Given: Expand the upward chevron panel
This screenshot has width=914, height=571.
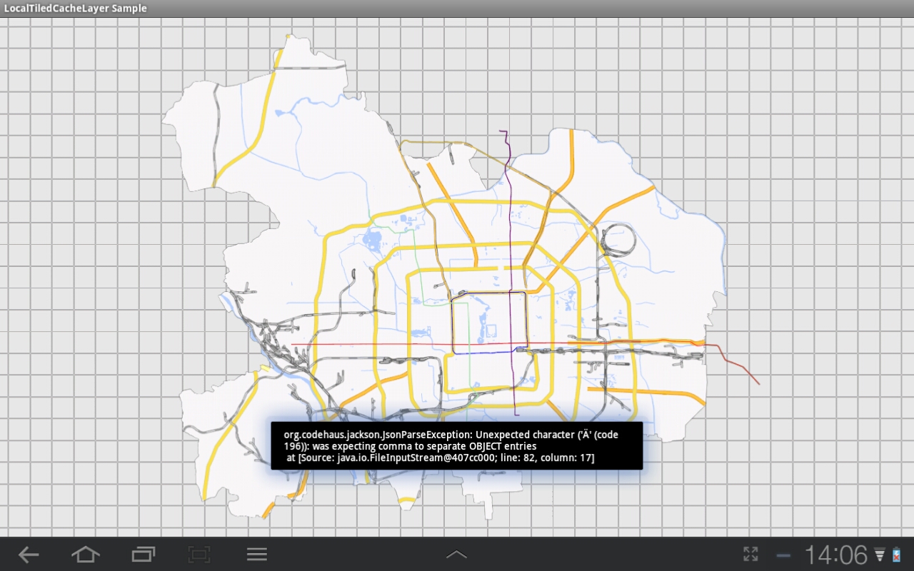Looking at the screenshot, I should pos(456,555).
